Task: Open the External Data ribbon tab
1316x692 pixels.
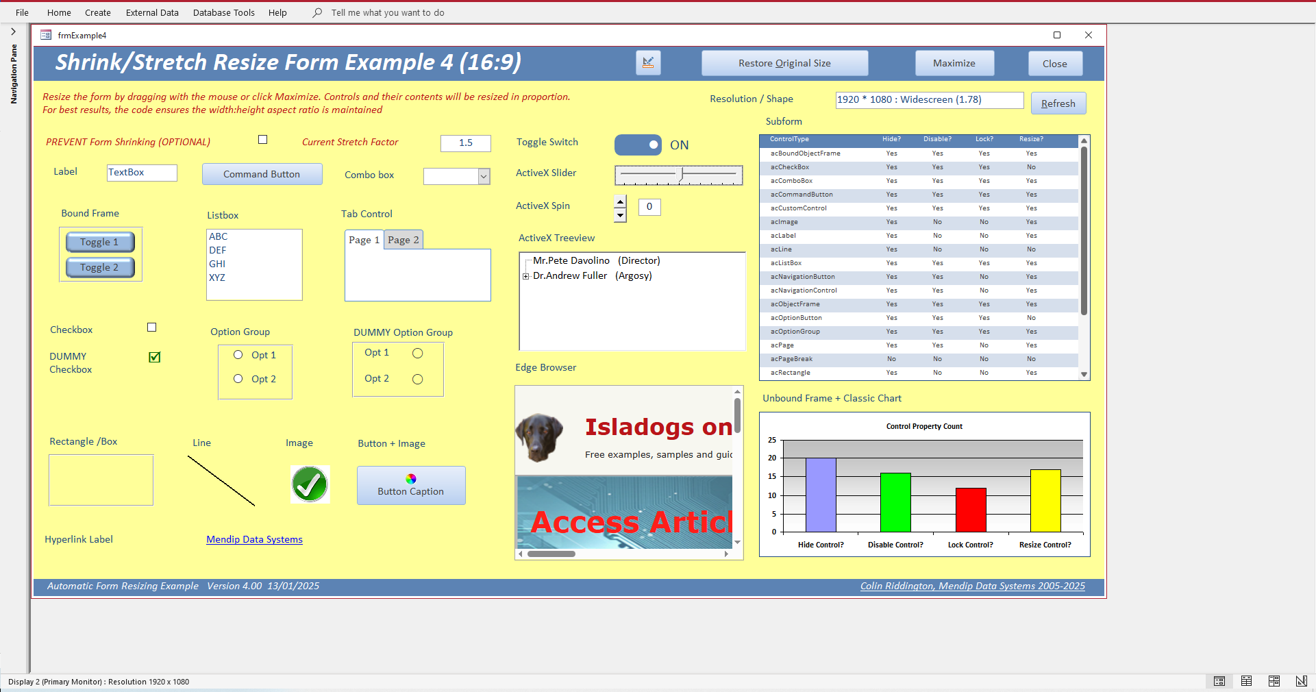Action: click(x=152, y=12)
